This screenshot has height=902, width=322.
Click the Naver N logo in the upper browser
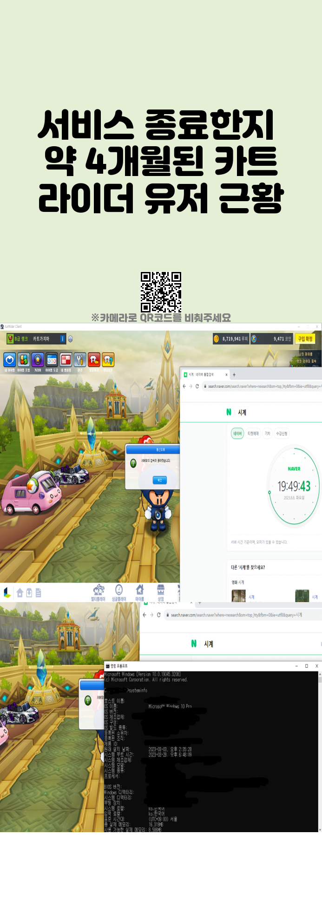(x=229, y=412)
